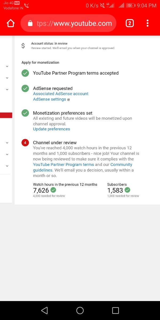Click the dollar sign account status icon
Screen dimensions: 160x320
[23, 46]
